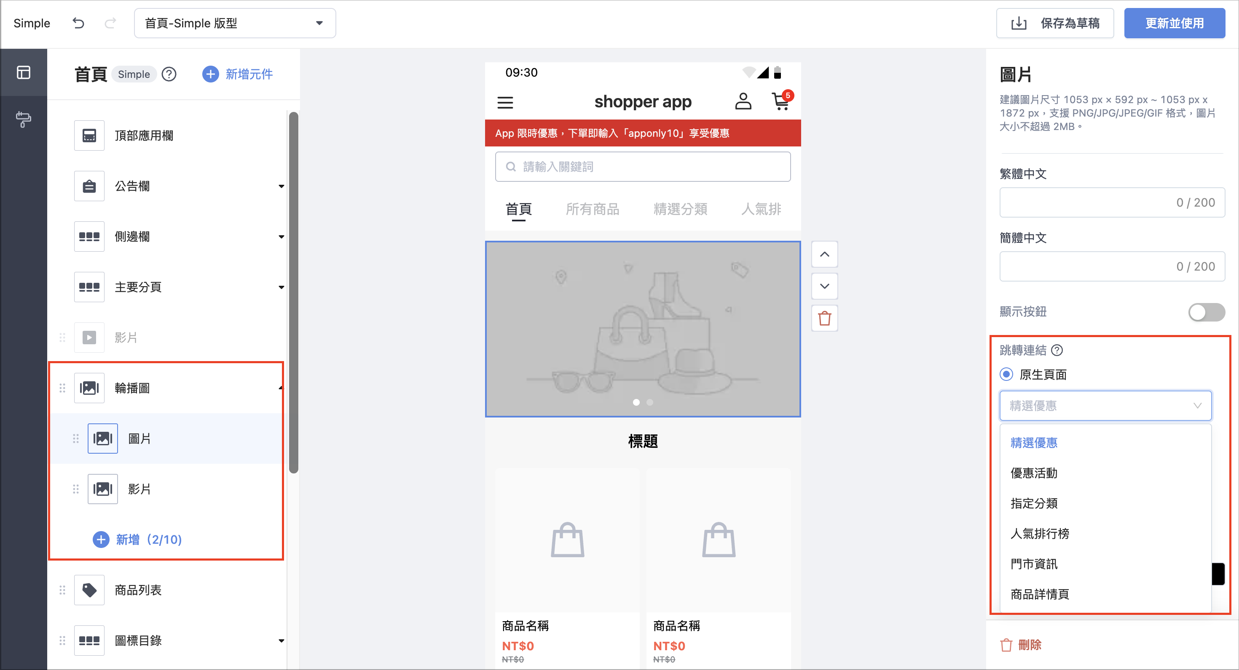Viewport: 1239px width, 670px height.
Task: Choose 門市資訊 from dropdown list
Action: (x=1105, y=564)
